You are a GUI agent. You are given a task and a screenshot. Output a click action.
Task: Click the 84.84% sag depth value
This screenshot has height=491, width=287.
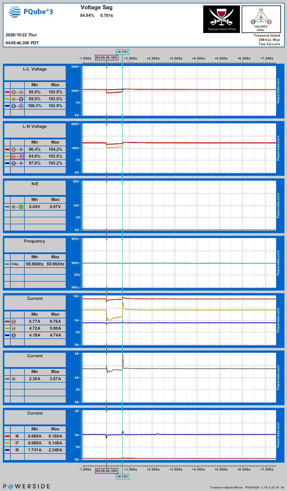pyautogui.click(x=87, y=15)
